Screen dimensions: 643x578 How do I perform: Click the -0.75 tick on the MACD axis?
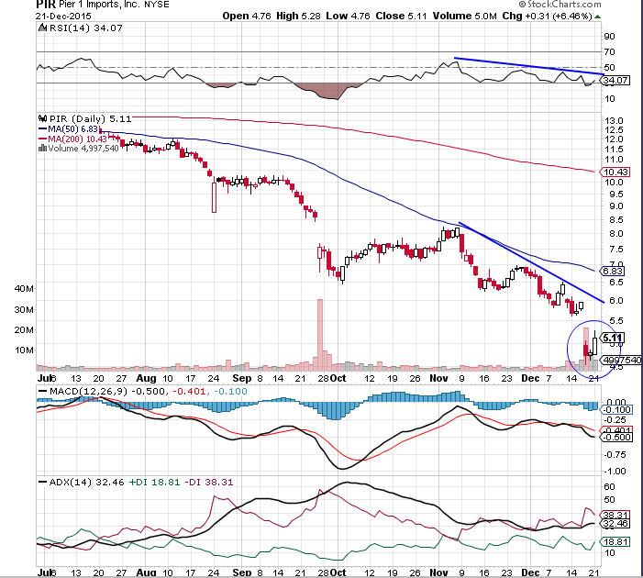tap(615, 455)
